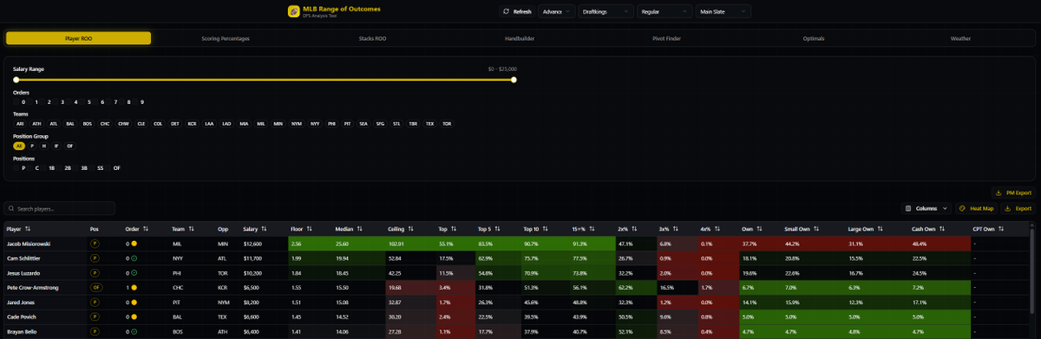Open the Main Slate dropdown

point(723,11)
